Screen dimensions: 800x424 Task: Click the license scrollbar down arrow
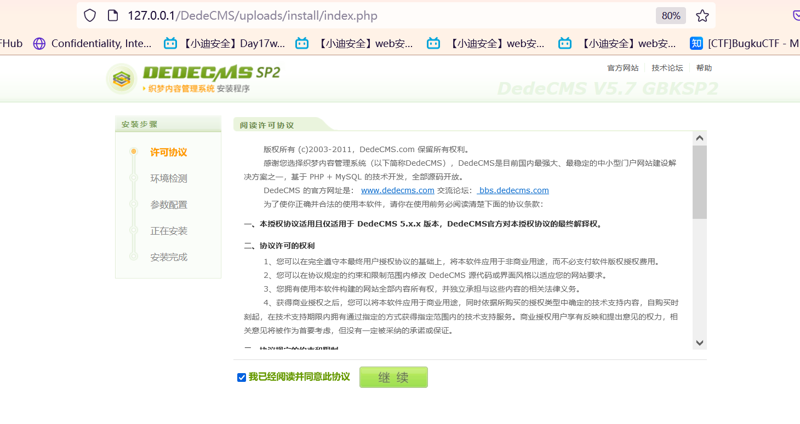[x=700, y=342]
